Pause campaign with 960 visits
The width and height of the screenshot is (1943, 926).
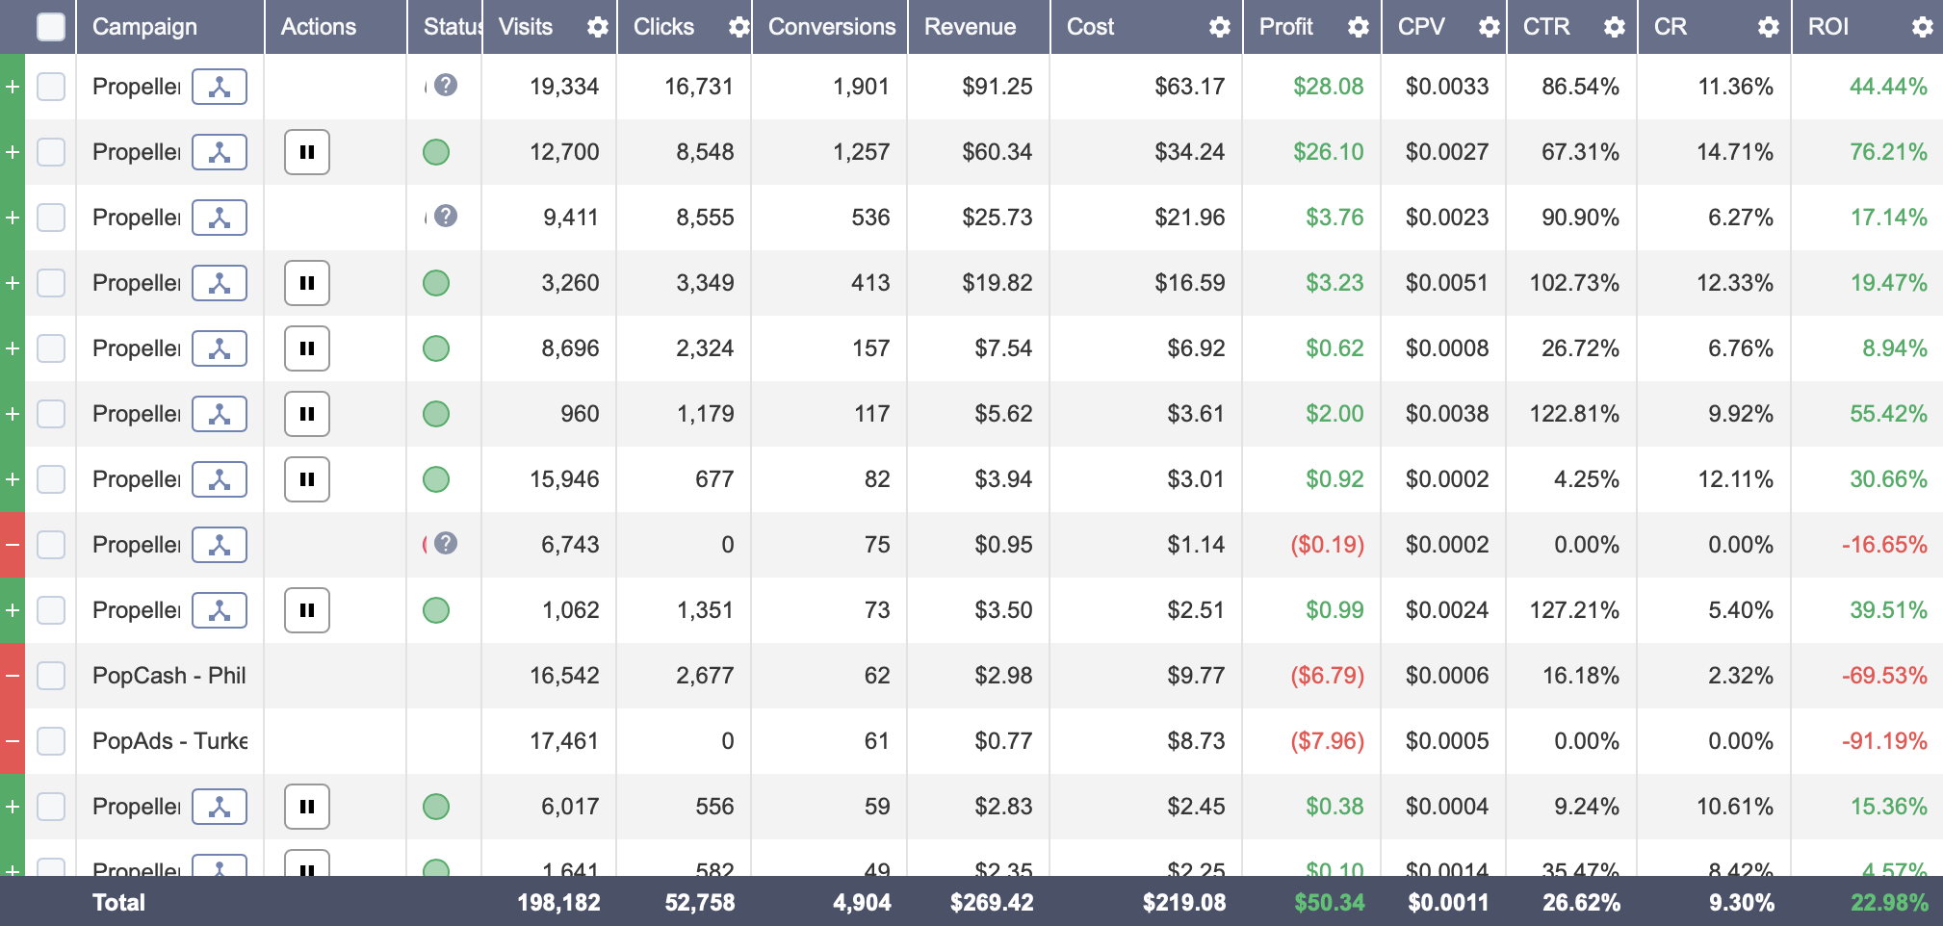click(307, 414)
